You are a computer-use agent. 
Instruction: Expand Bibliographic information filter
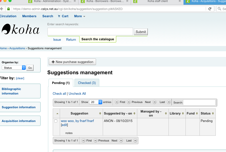(11, 91)
